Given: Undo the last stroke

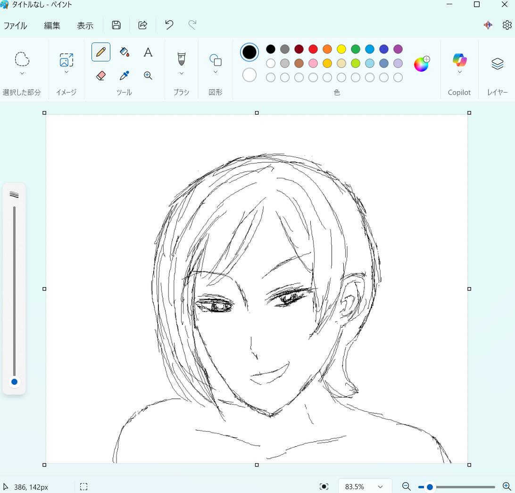Looking at the screenshot, I should coord(169,25).
